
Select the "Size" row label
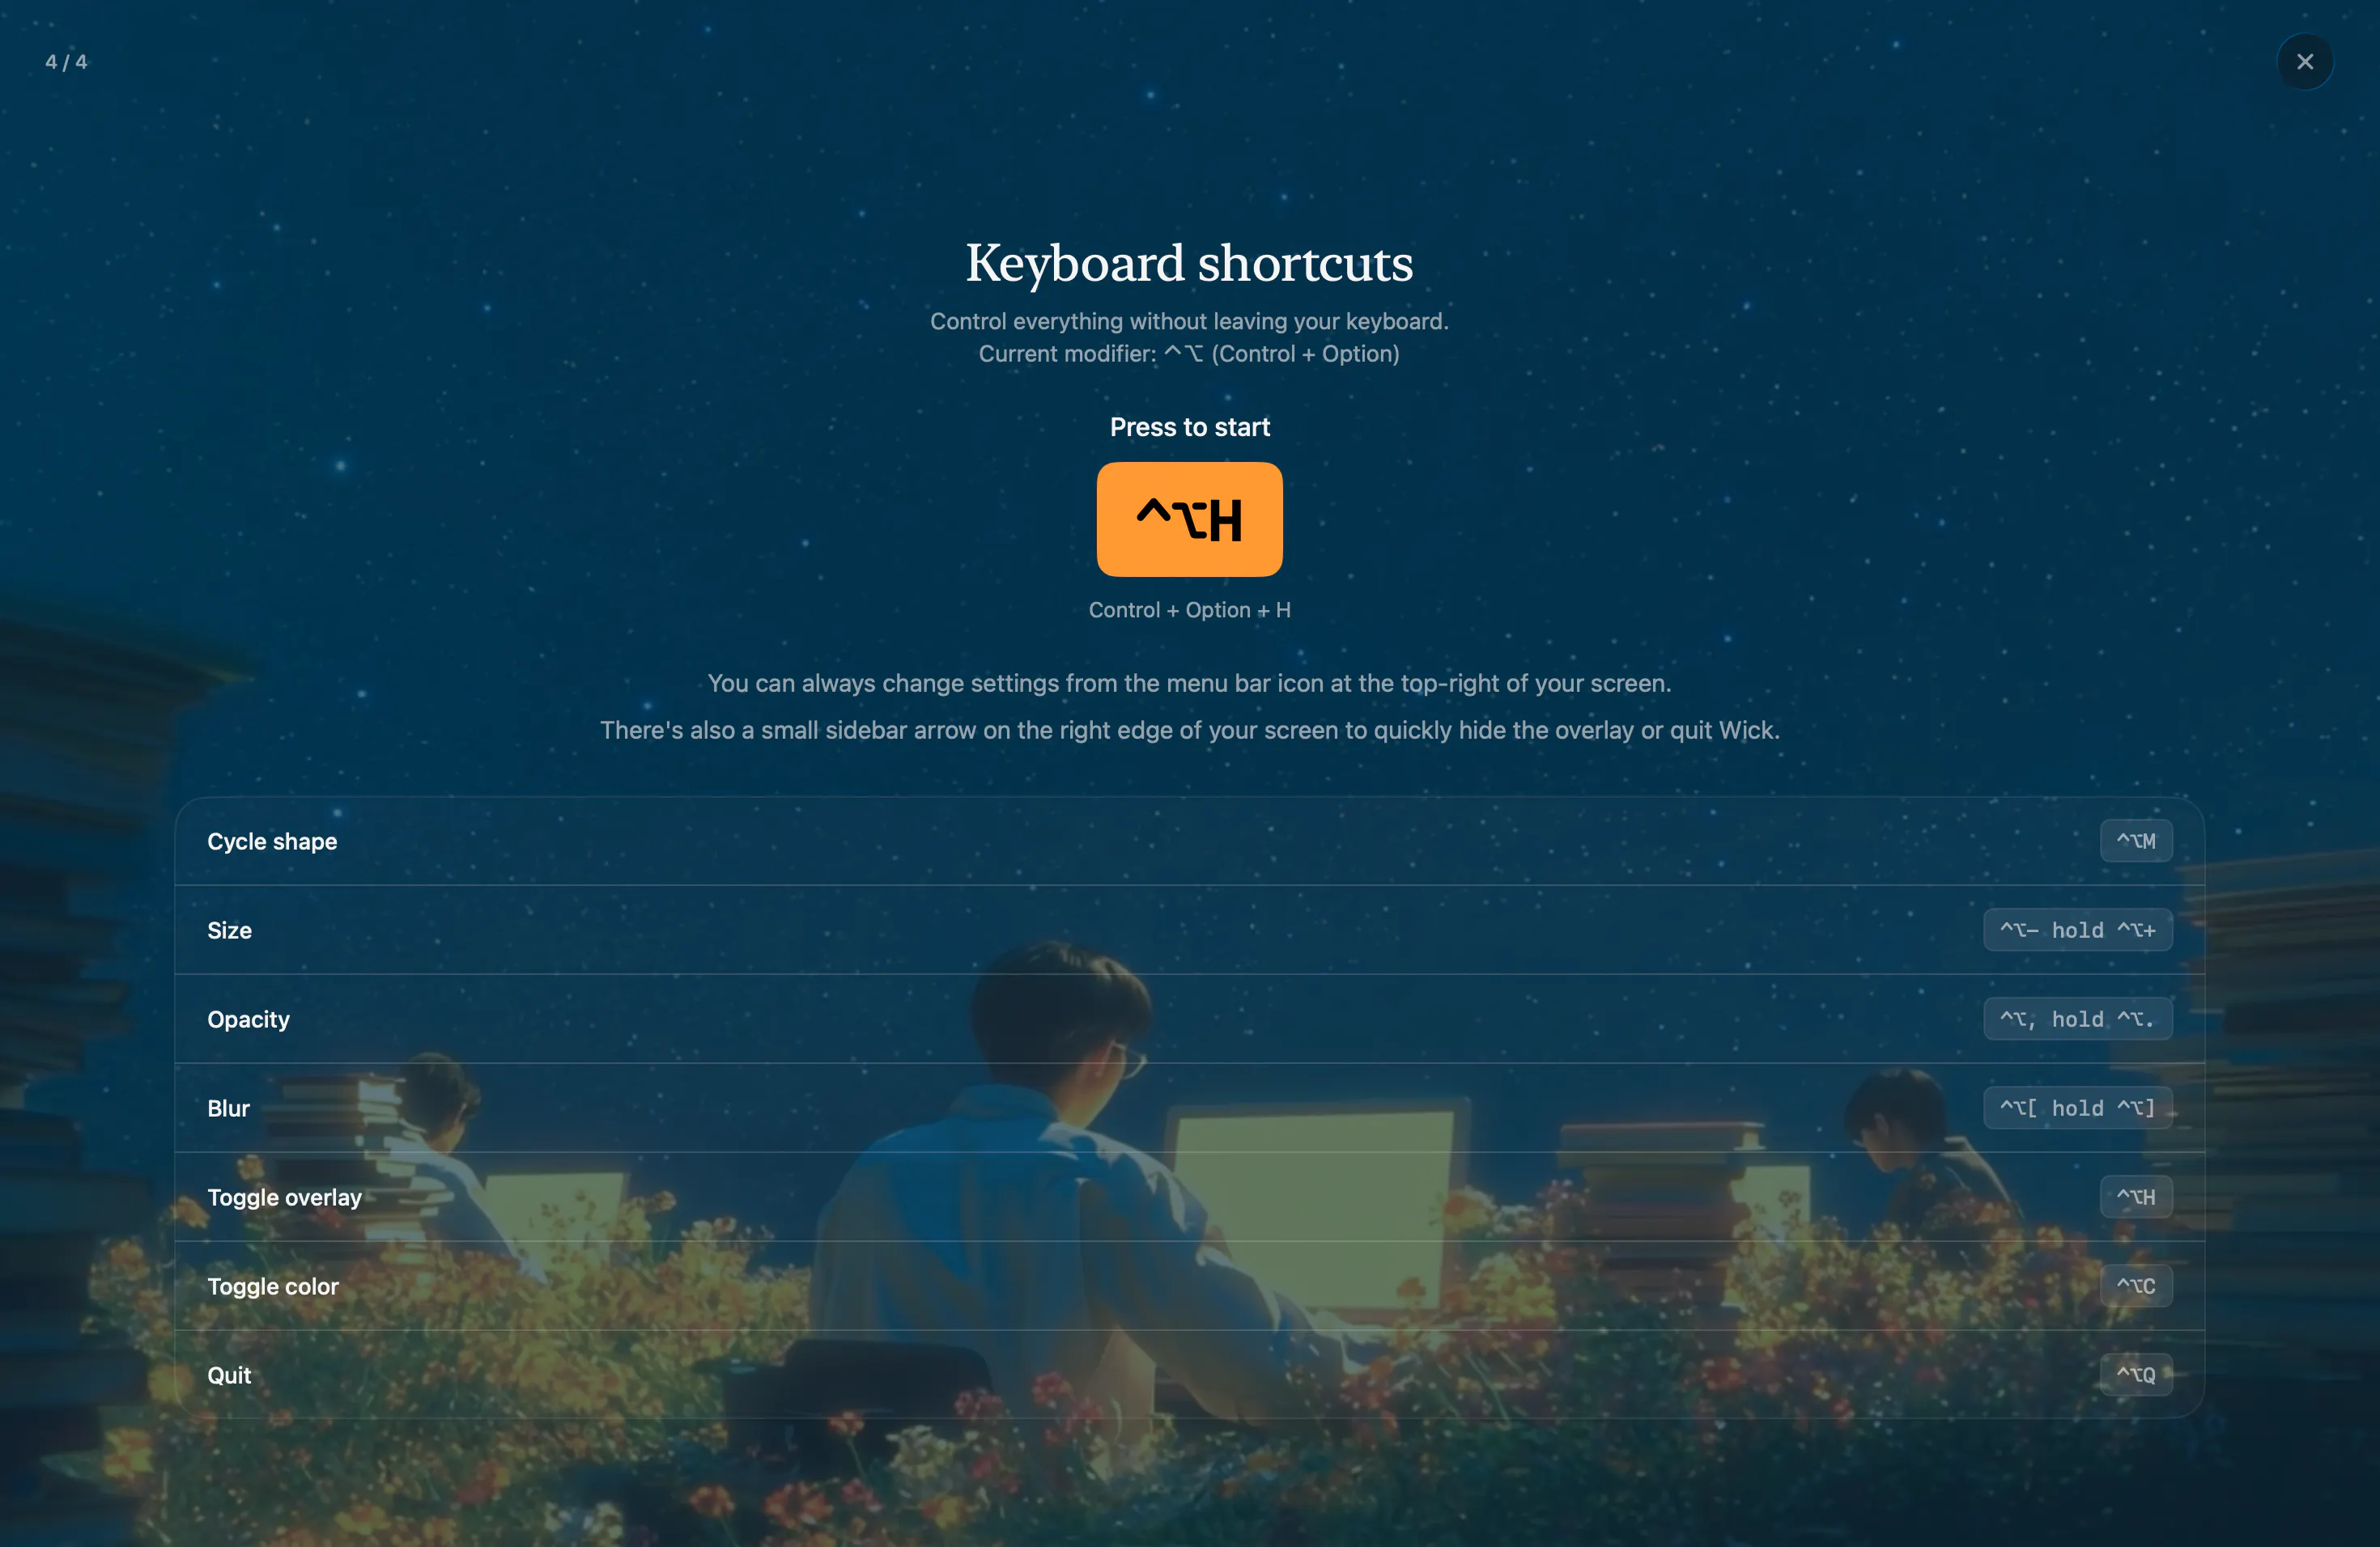tap(229, 930)
